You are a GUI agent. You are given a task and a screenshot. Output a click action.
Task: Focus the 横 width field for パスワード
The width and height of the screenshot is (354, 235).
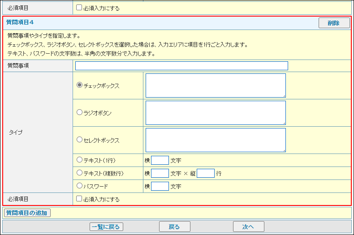(x=160, y=186)
